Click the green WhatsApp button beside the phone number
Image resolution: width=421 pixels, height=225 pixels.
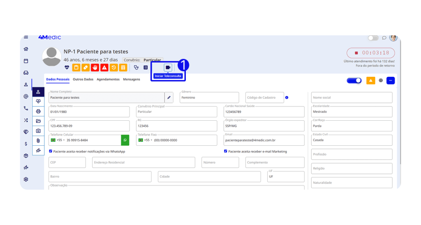click(x=125, y=140)
